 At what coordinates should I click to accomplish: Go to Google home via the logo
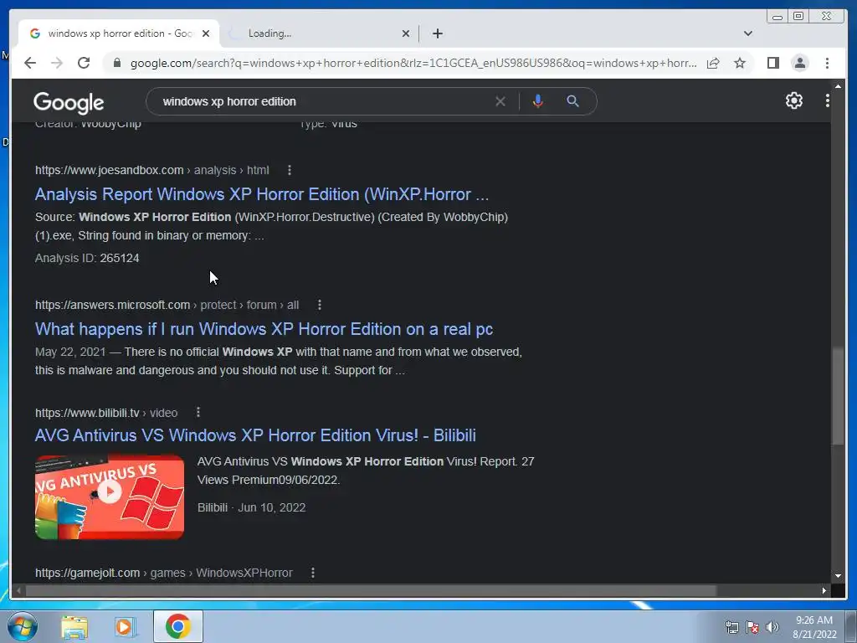[x=69, y=102]
